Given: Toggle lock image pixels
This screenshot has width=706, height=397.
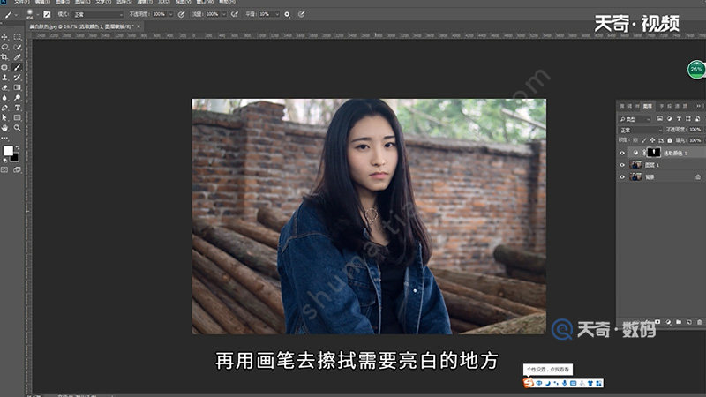Looking at the screenshot, I should (644, 140).
